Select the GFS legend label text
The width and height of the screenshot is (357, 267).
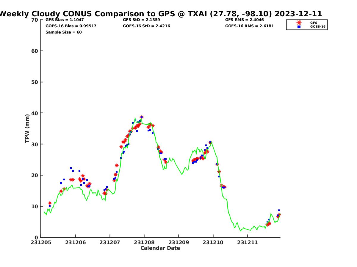tap(314, 23)
